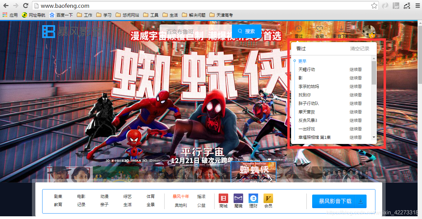Open 反贪风暴3 history entry
422x219 pixels.
pyautogui.click(x=308, y=121)
